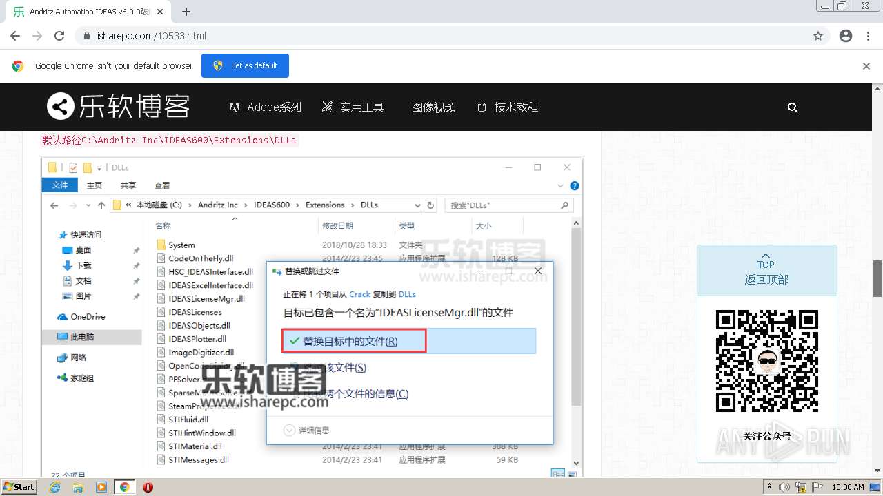883x496 pixels.
Task: Click the default path text 默认路径C:\Andritz Inc
Action: point(169,140)
